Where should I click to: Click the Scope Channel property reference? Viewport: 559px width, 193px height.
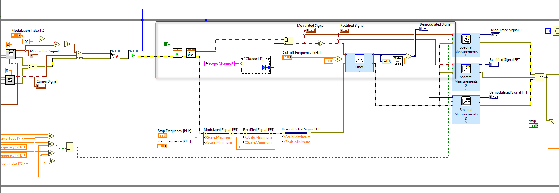click(219, 64)
